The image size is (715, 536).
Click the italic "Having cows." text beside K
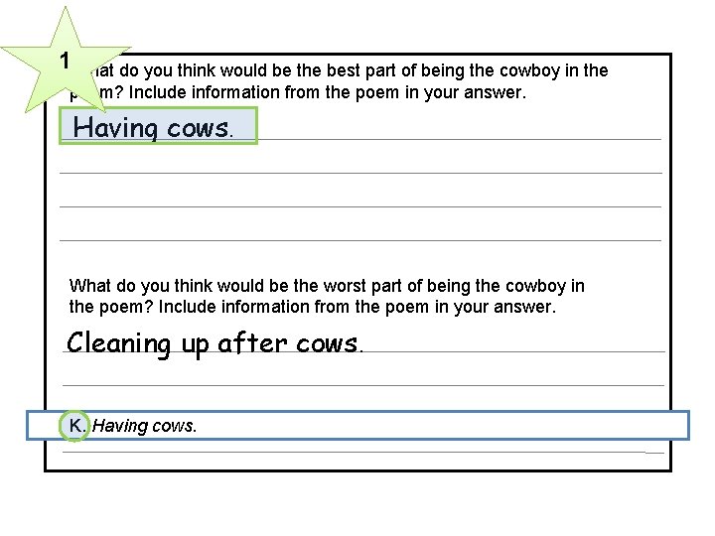pyautogui.click(x=145, y=426)
